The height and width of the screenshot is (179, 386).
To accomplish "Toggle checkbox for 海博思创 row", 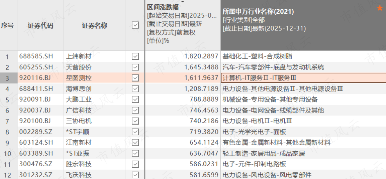I will coord(135,88).
